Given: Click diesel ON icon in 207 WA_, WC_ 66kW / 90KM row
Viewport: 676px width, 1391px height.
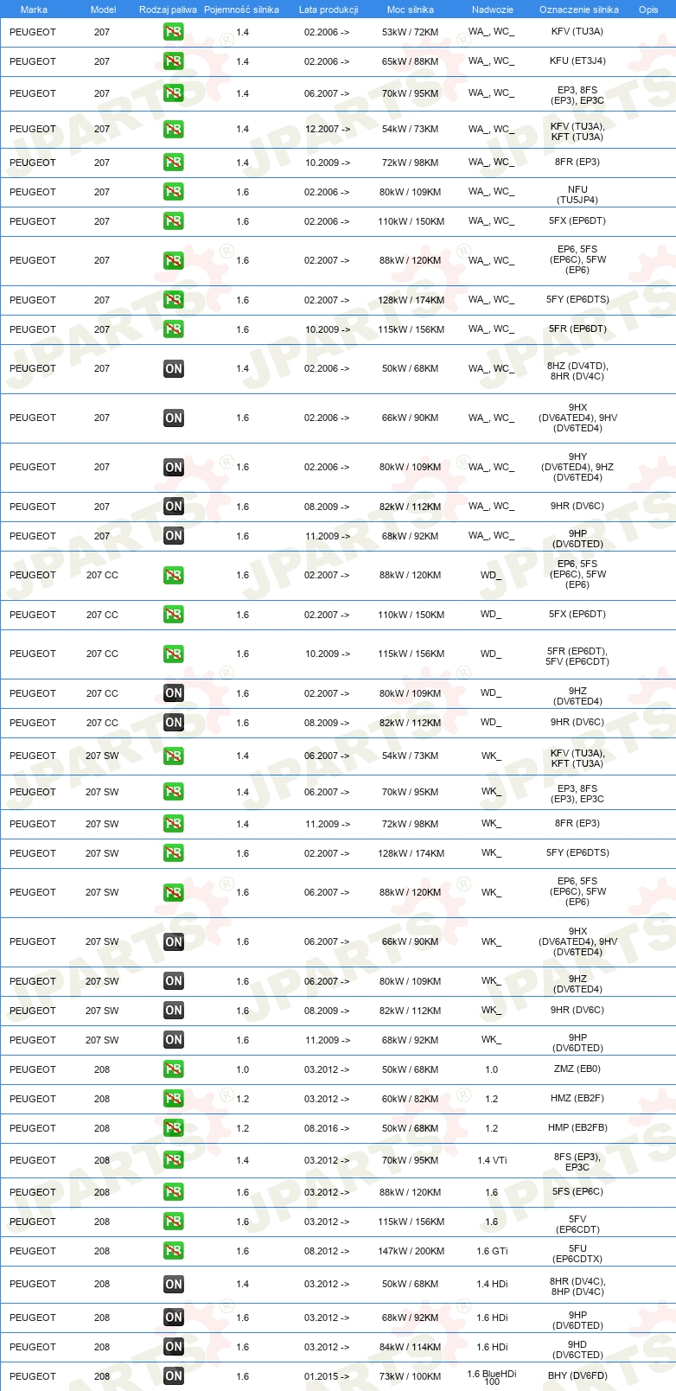Looking at the screenshot, I should tap(174, 418).
